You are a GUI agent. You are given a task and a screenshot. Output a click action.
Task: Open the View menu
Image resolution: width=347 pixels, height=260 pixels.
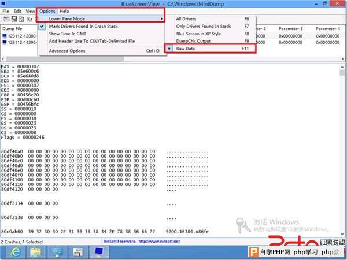(30, 11)
